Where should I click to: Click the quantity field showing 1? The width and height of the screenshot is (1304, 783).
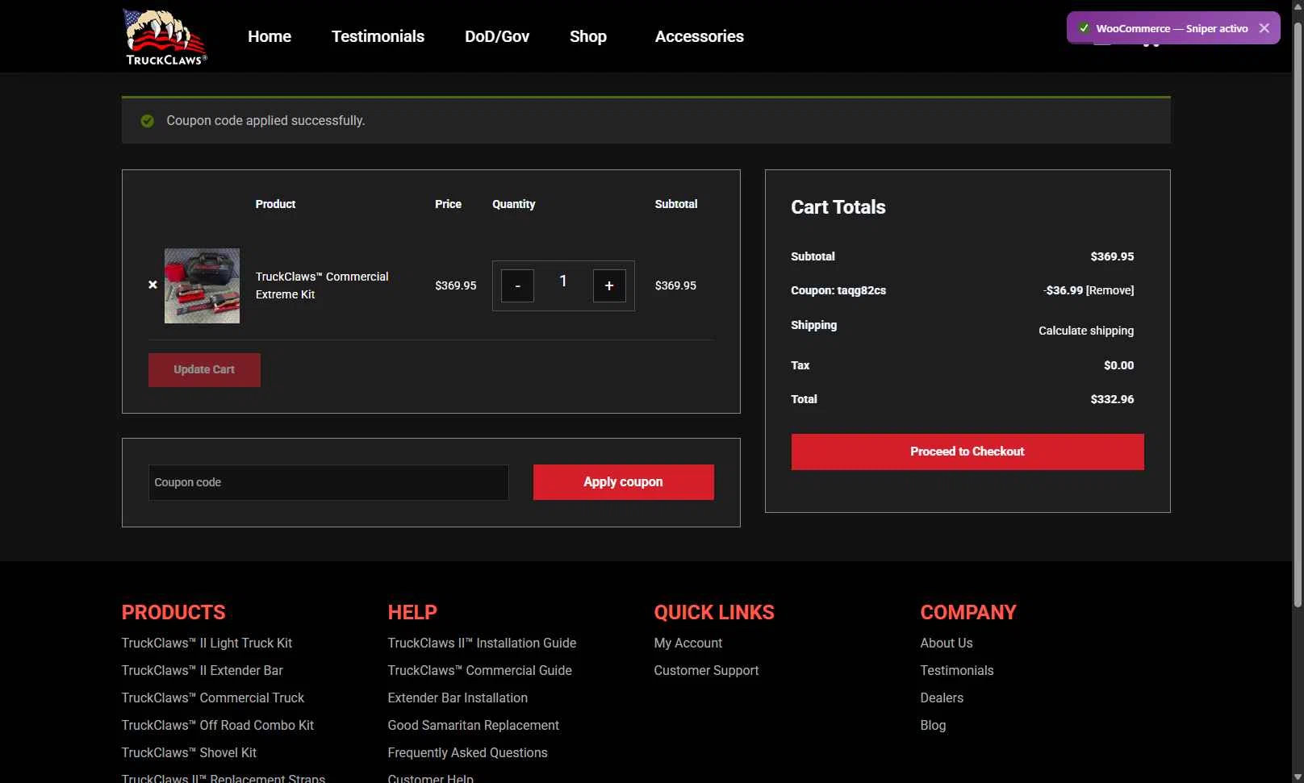coord(563,281)
